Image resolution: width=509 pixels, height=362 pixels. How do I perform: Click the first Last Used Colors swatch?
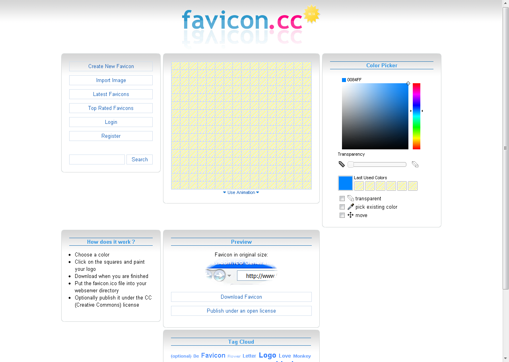(x=359, y=186)
